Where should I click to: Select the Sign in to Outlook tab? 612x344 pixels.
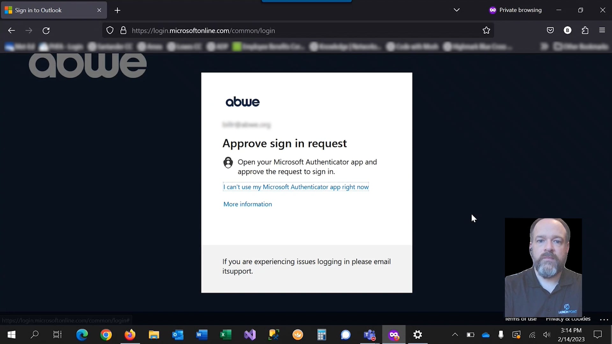tap(48, 10)
